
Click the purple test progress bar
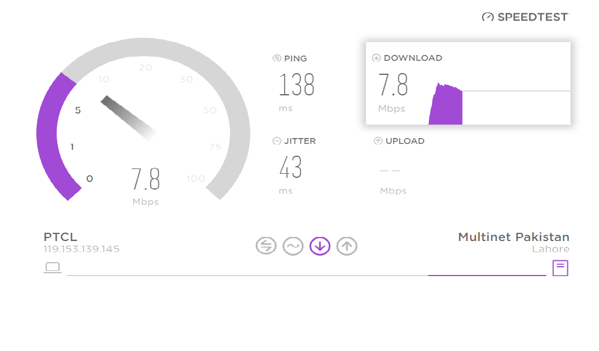[x=487, y=274]
